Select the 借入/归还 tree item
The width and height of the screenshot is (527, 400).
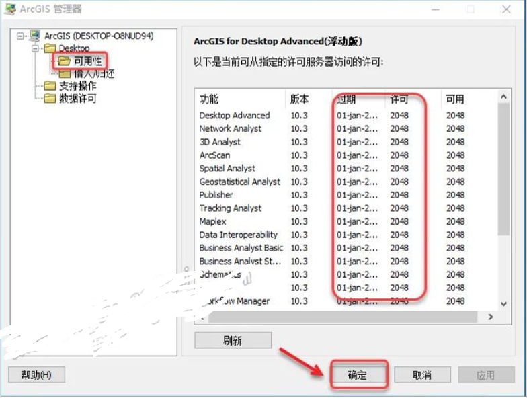94,74
